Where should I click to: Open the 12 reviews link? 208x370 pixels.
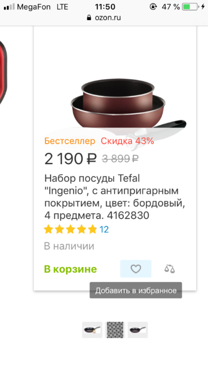[104, 229]
